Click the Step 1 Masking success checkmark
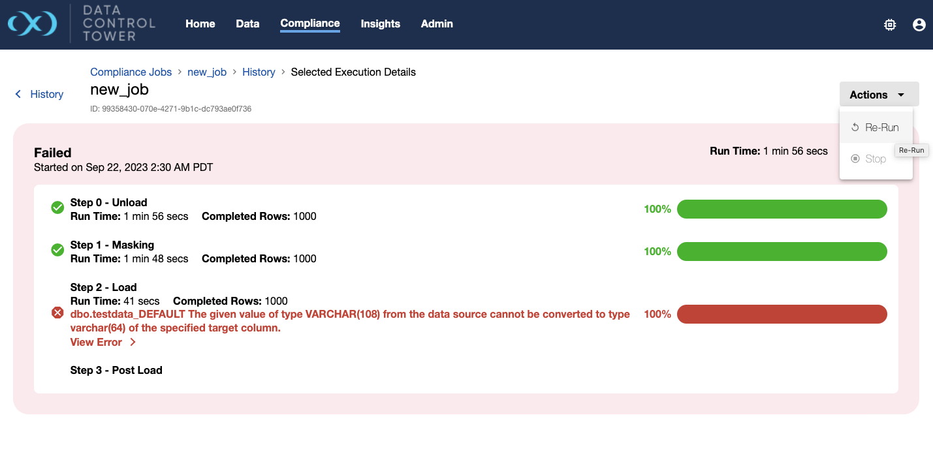 [57, 250]
